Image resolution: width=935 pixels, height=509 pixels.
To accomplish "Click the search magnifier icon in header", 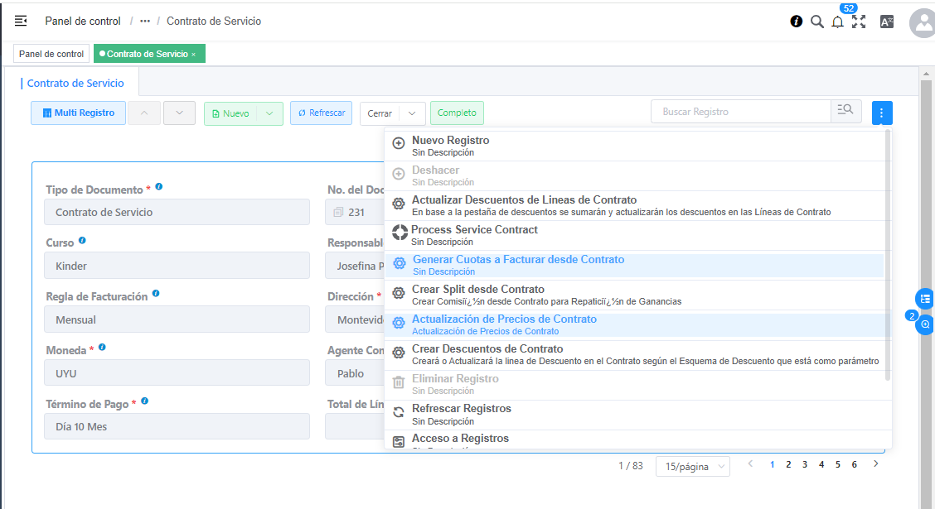I will tap(816, 22).
